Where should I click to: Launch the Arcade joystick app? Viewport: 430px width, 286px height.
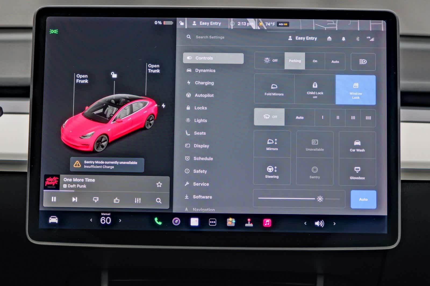[x=249, y=222]
